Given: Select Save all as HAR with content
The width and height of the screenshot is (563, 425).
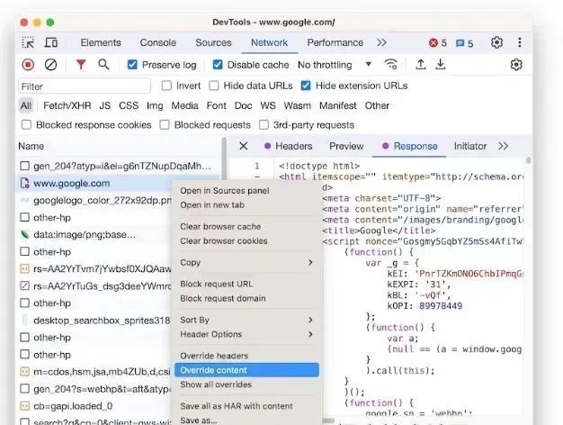Looking at the screenshot, I should point(246,406).
